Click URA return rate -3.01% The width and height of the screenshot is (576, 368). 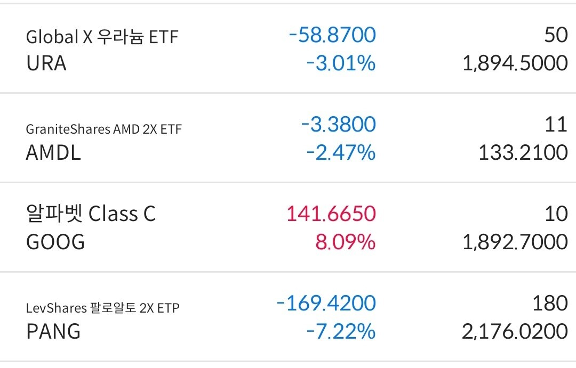341,63
